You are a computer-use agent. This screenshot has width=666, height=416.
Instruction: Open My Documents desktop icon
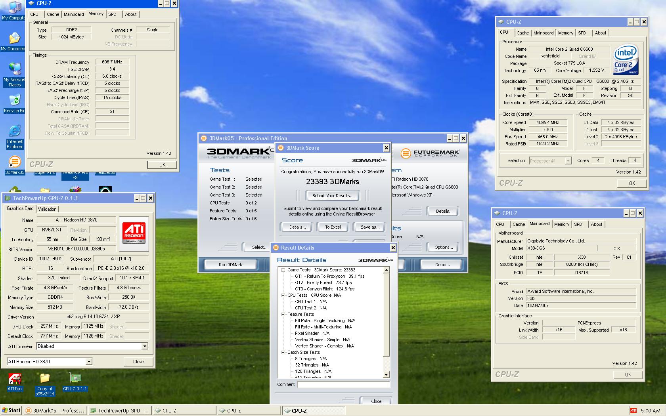pyautogui.click(x=14, y=41)
